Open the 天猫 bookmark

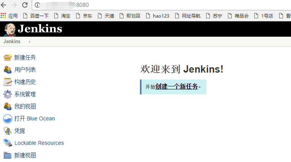tap(106, 16)
